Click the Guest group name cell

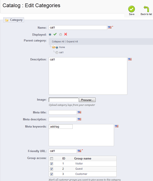[x=79, y=169]
